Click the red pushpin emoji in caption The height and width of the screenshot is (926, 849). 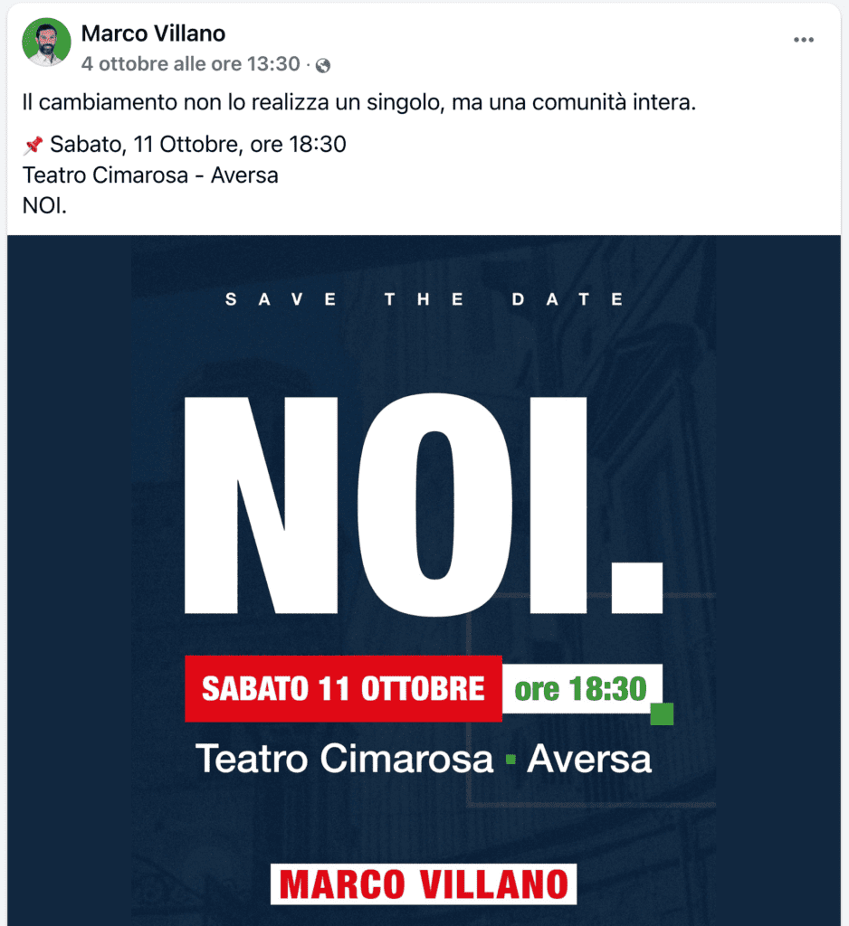click(33, 145)
